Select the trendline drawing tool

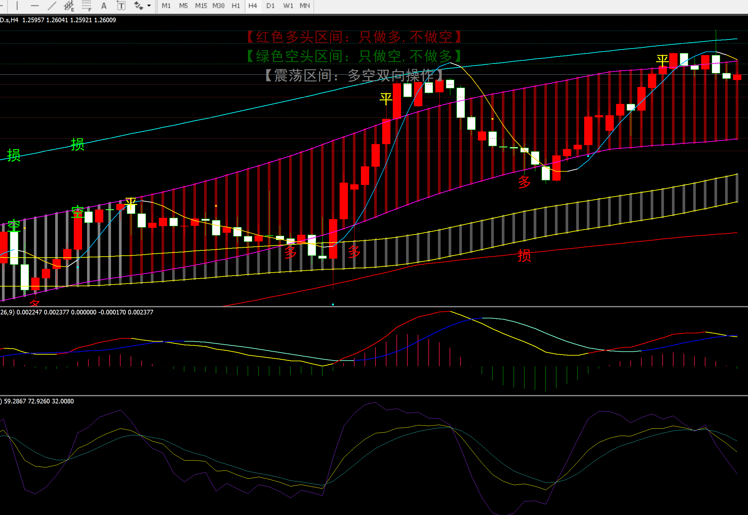point(52,6)
